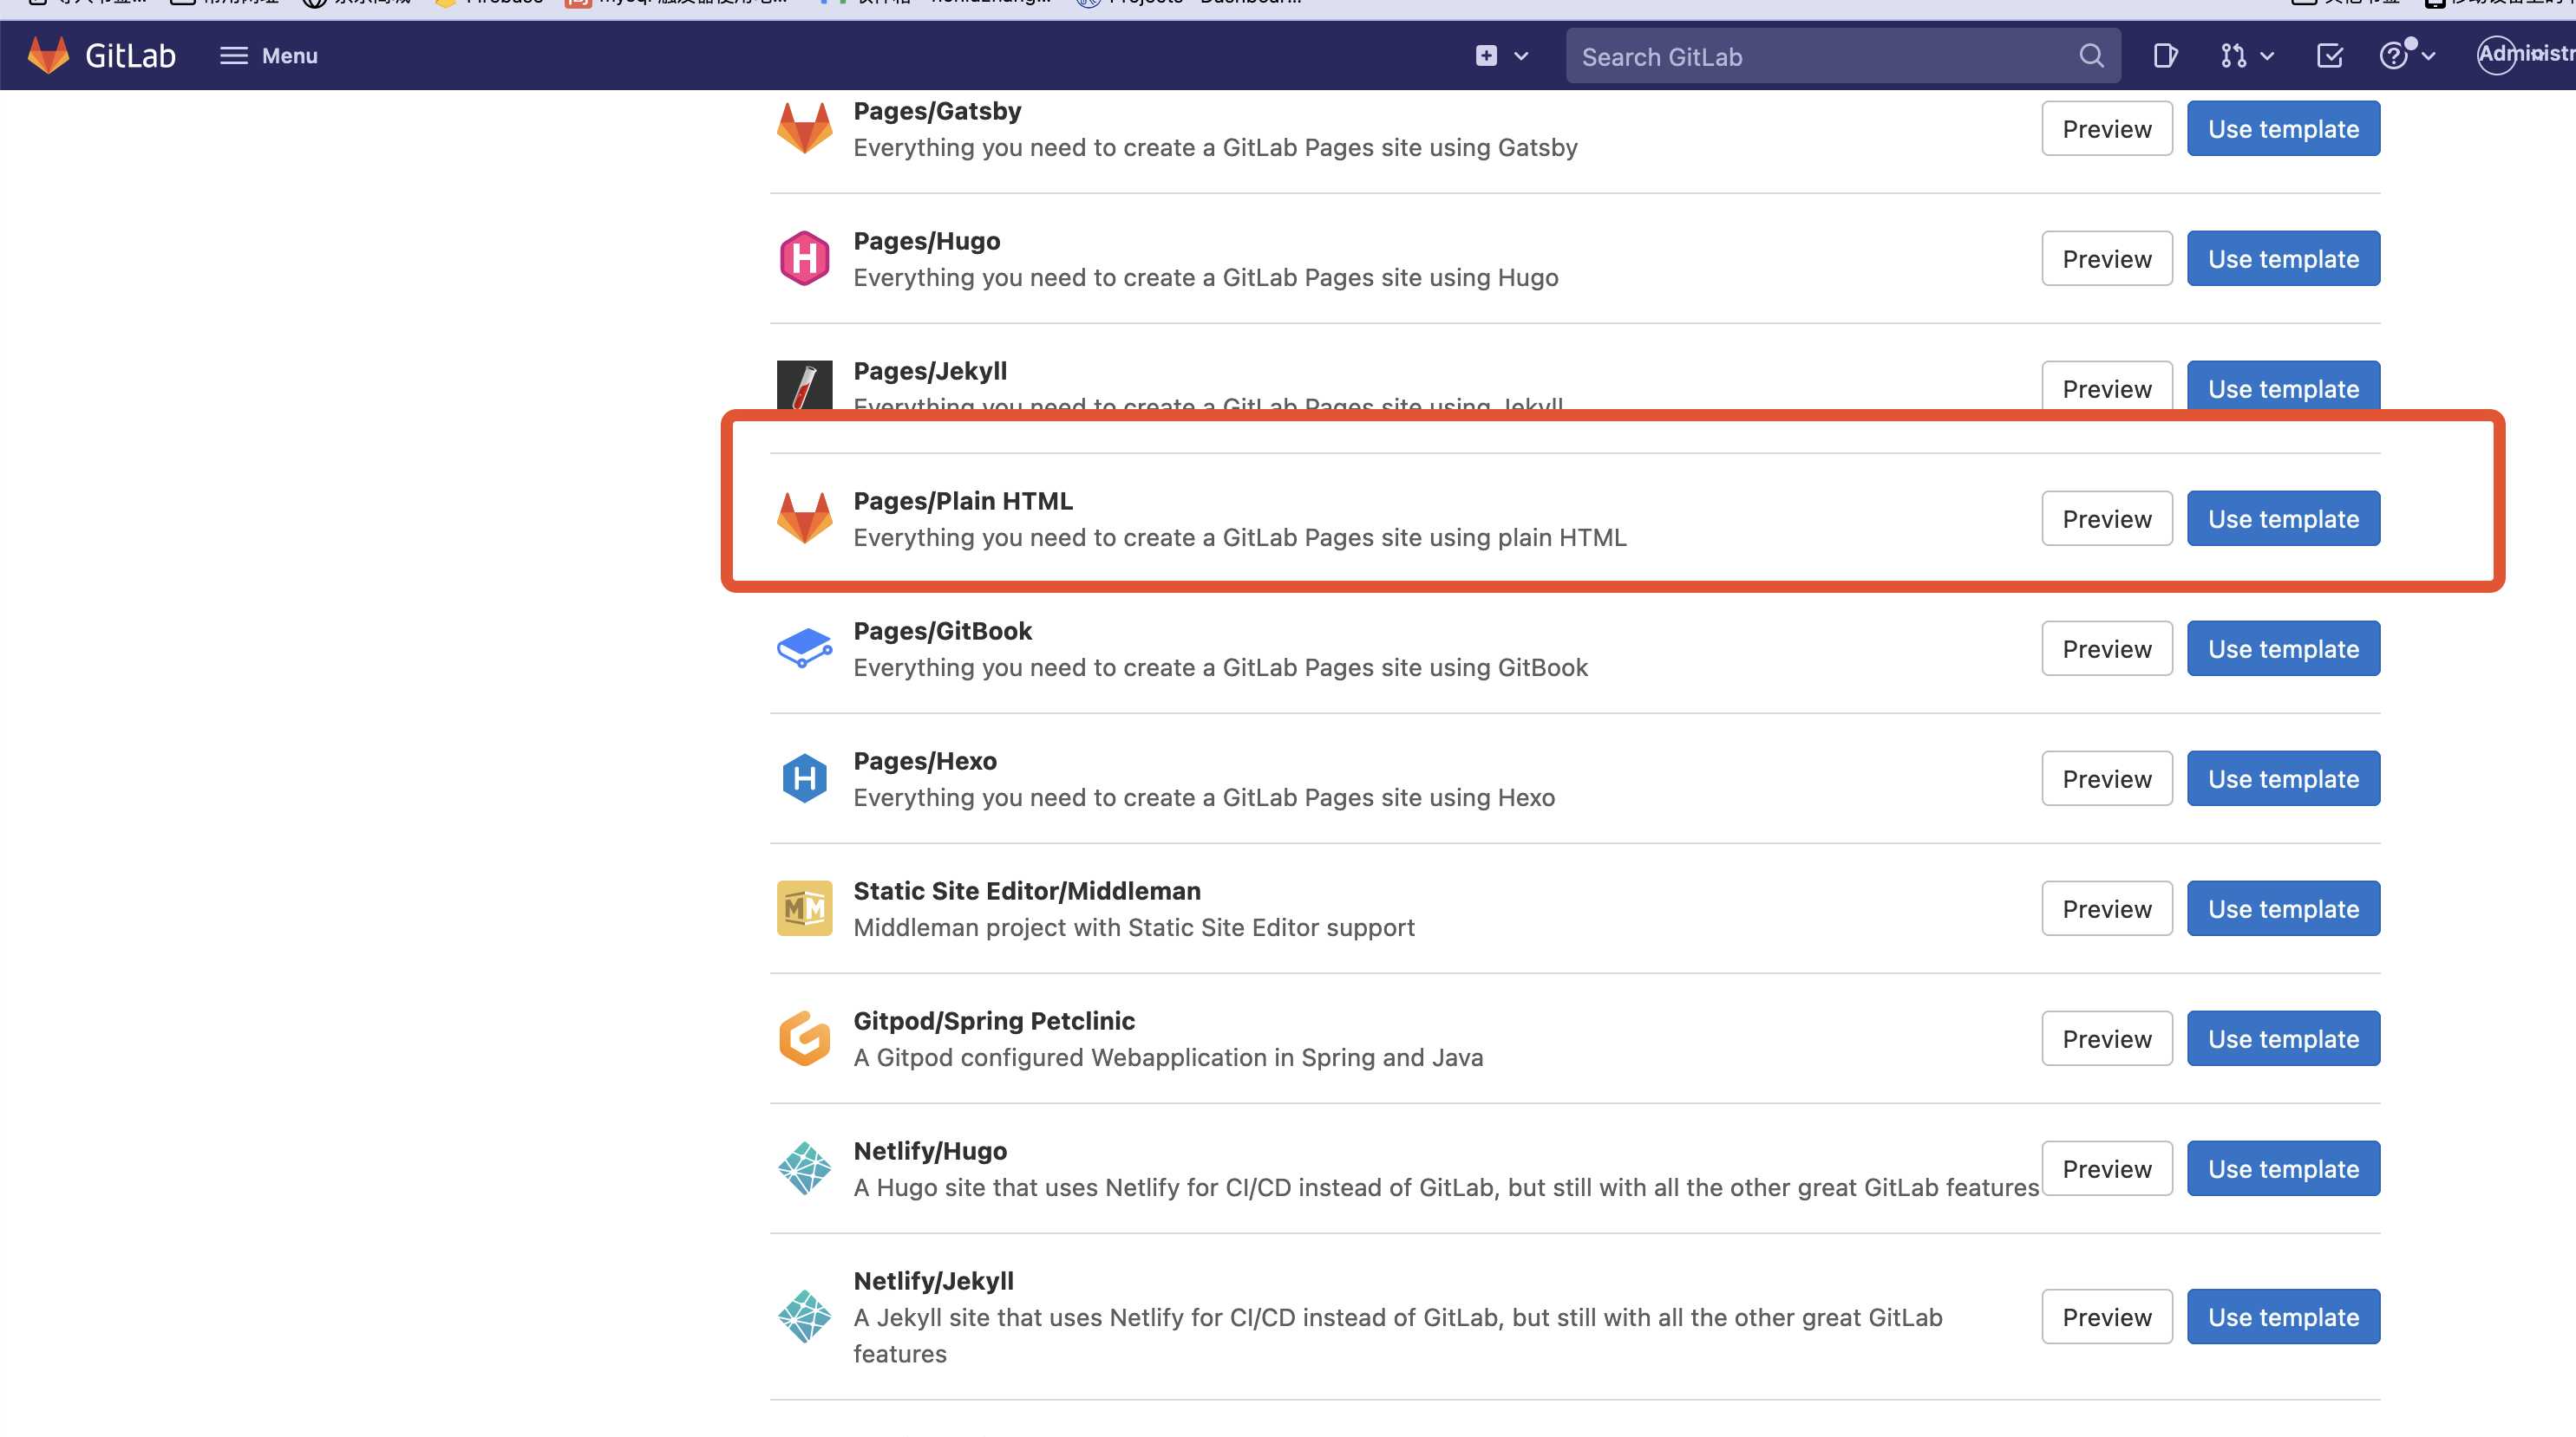2576x1437 pixels.
Task: Preview the Pages/GitBook template
Action: (2106, 647)
